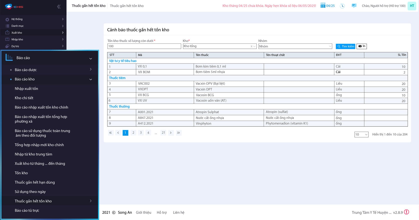The image size is (419, 220).
Task: Expand the Báo cáo dược submenu
Action: [x=90, y=69]
